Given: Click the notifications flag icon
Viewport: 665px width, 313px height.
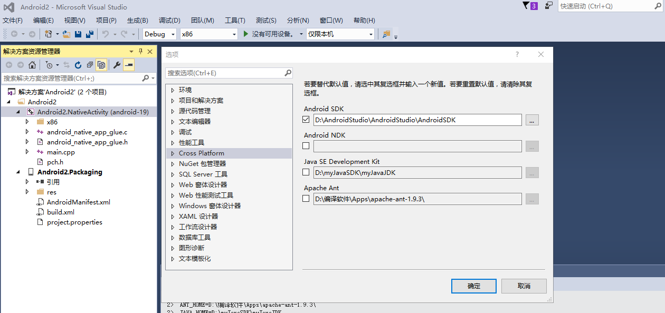Looking at the screenshot, I should pyautogui.click(x=526, y=5).
